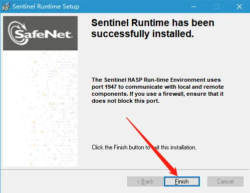This screenshot has height=193, width=250.
Task: Click the circular swirl emblem around the S
Action: point(18,33)
